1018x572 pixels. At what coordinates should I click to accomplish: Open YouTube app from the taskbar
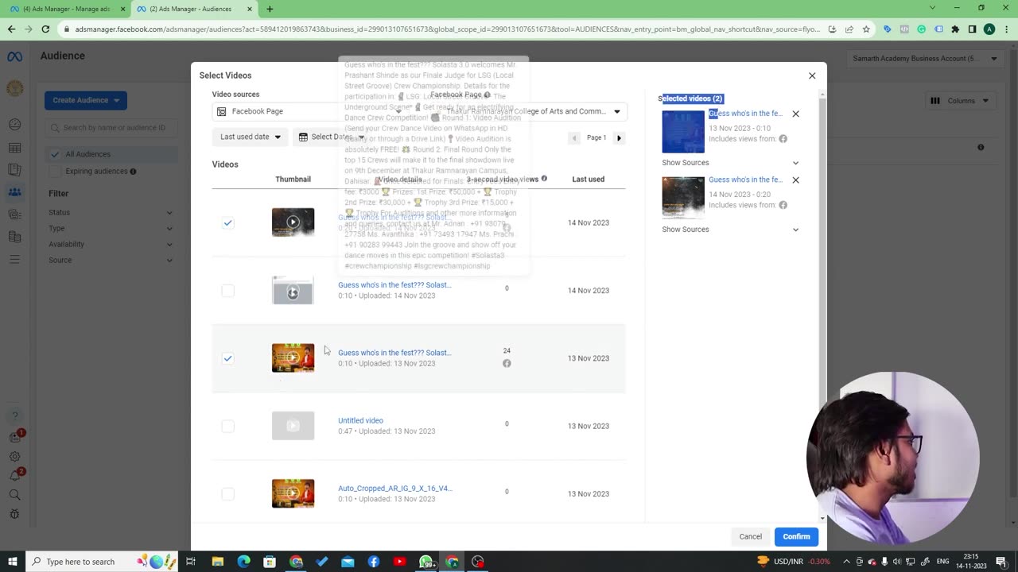tap(399, 562)
